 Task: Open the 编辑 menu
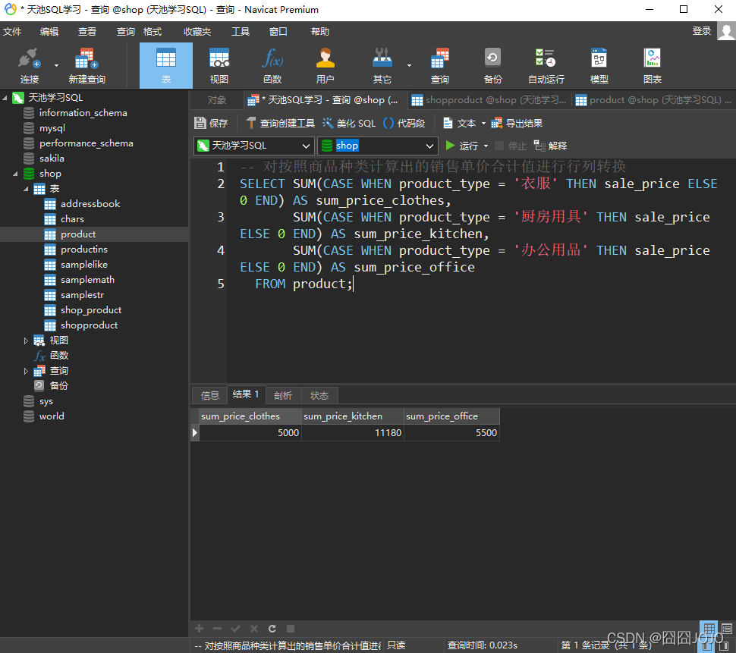pos(49,31)
